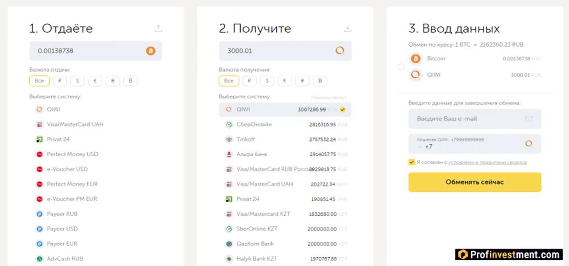The height and width of the screenshot is (266, 569).
Task: Click the QIWI icon in the receive amount field
Action: point(340,51)
